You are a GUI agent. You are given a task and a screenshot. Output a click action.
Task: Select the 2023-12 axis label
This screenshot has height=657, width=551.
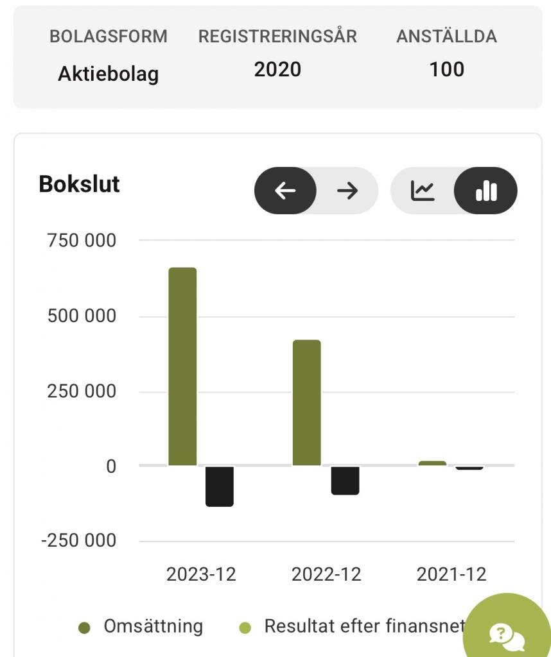pyautogui.click(x=201, y=574)
